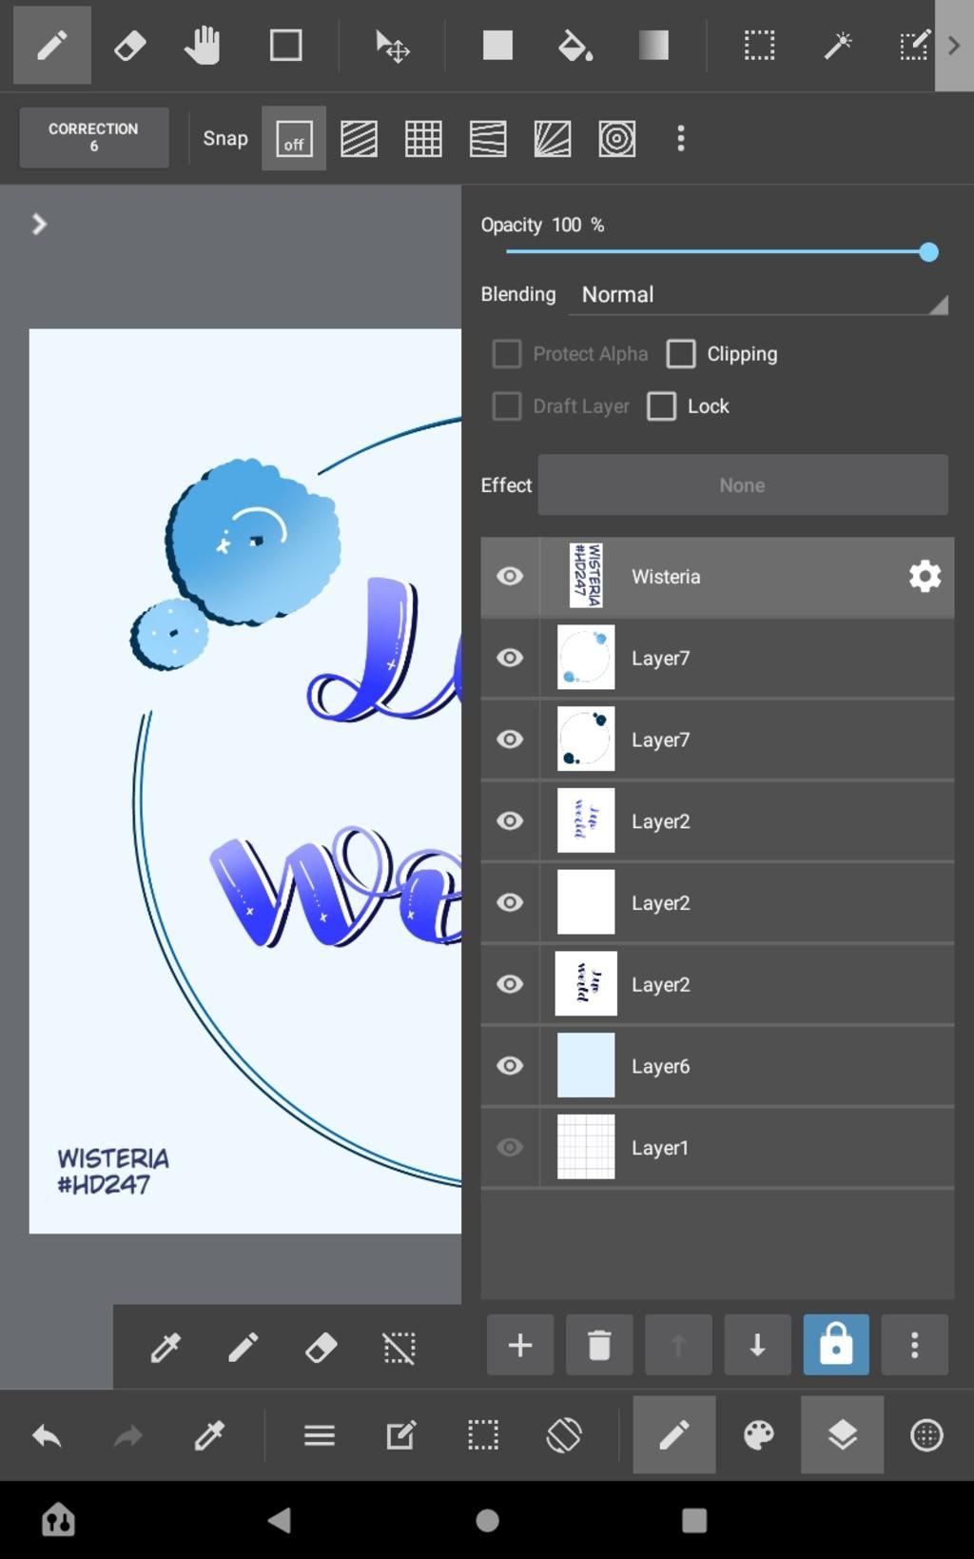Enable grid snap guide
The image size is (974, 1559).
pos(423,139)
